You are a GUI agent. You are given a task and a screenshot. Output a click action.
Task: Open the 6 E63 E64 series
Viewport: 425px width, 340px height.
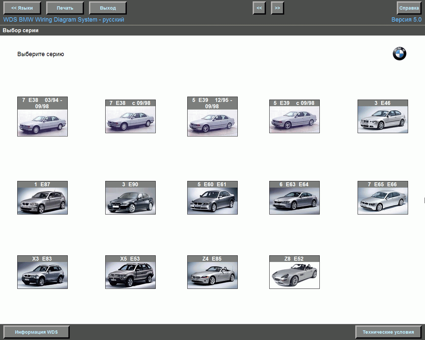294,201
